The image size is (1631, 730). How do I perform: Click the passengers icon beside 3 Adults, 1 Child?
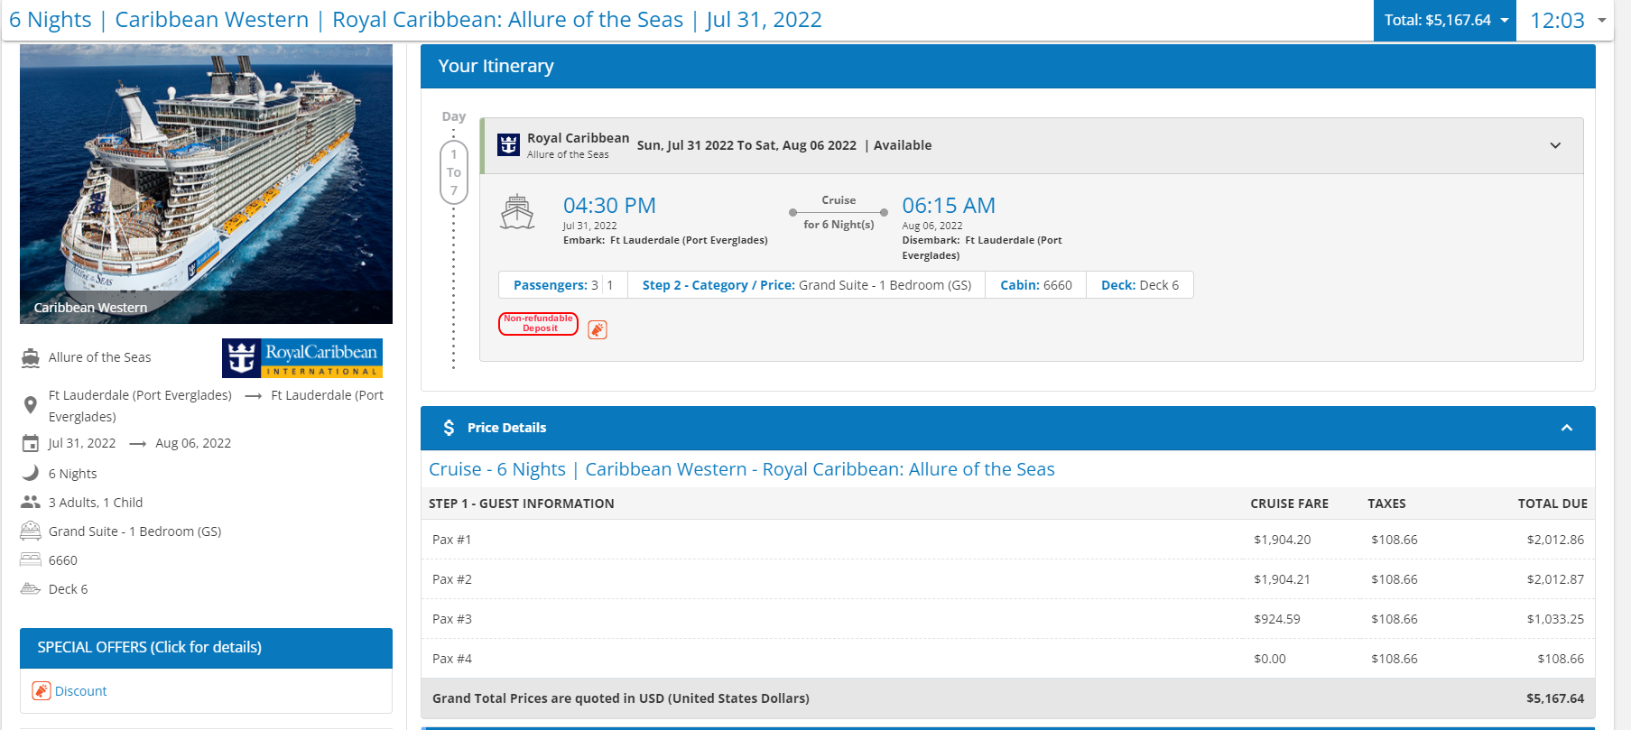pos(31,502)
